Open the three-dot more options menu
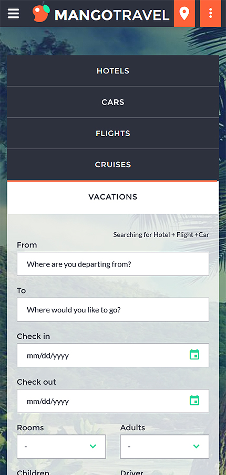Viewport: 226px width, 475px height. pyautogui.click(x=211, y=13)
